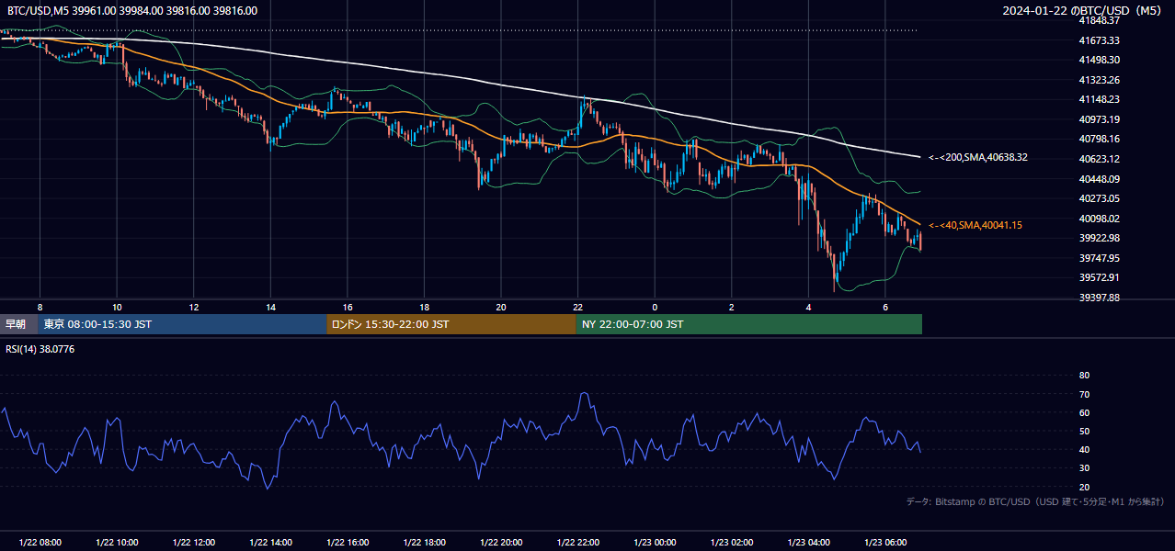
Task: Click price axis label 40798.16
Action: click(x=1099, y=139)
